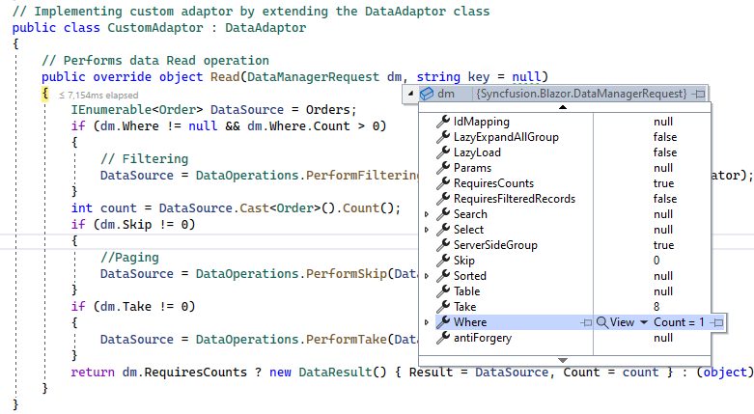The width and height of the screenshot is (754, 414).
Task: Click the wrench icon beside ServerSideGroup
Action: click(443, 245)
